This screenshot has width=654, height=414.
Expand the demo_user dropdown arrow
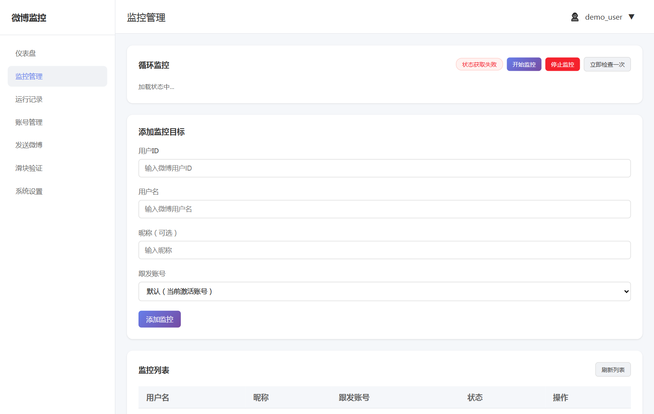pyautogui.click(x=631, y=17)
